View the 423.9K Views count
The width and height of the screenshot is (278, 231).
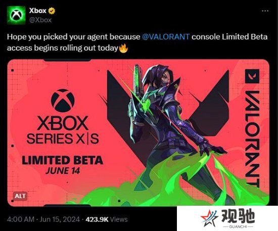pyautogui.click(x=107, y=219)
